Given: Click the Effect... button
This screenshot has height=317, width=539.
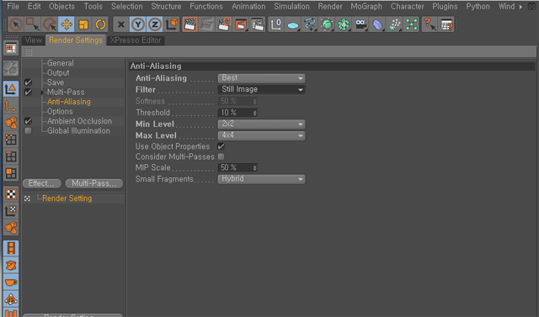Looking at the screenshot, I should (x=41, y=183).
